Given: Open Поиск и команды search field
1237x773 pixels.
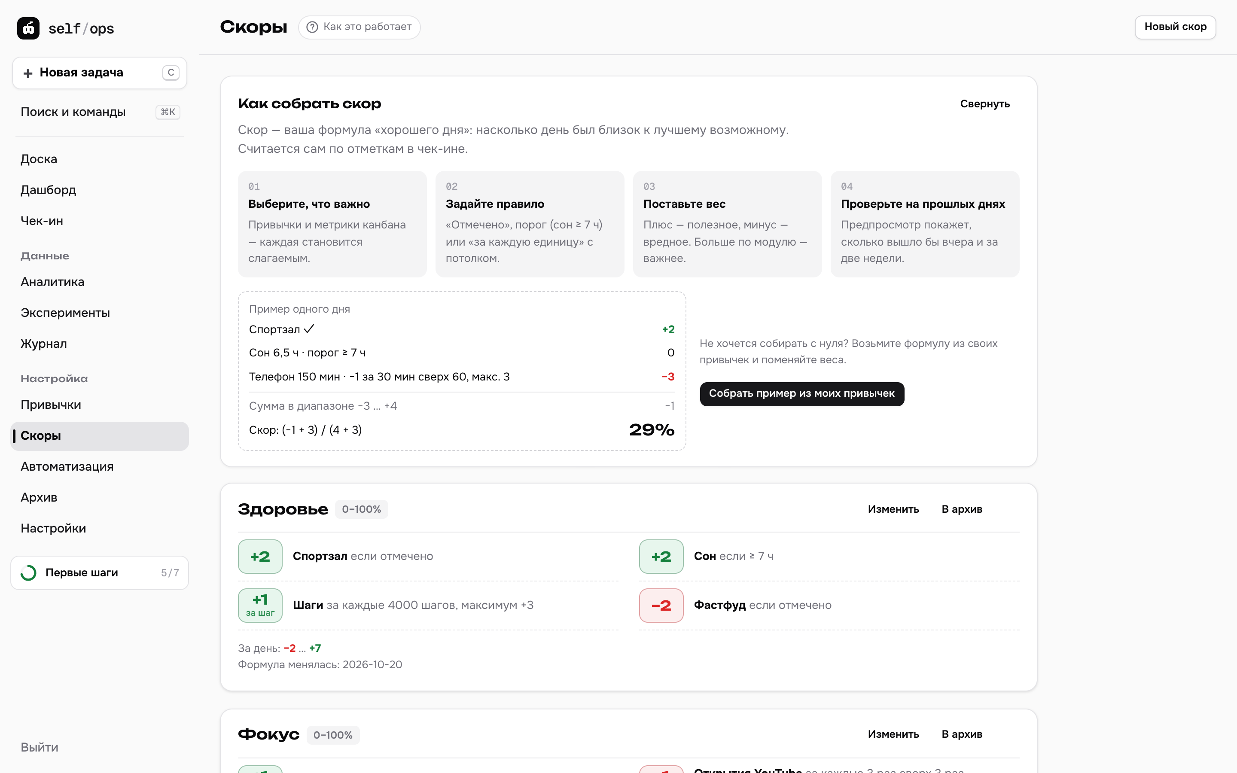Looking at the screenshot, I should click(x=100, y=112).
